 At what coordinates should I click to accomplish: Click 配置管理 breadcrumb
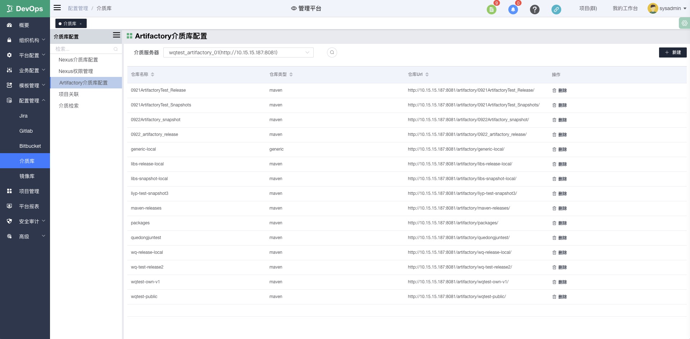pos(78,8)
